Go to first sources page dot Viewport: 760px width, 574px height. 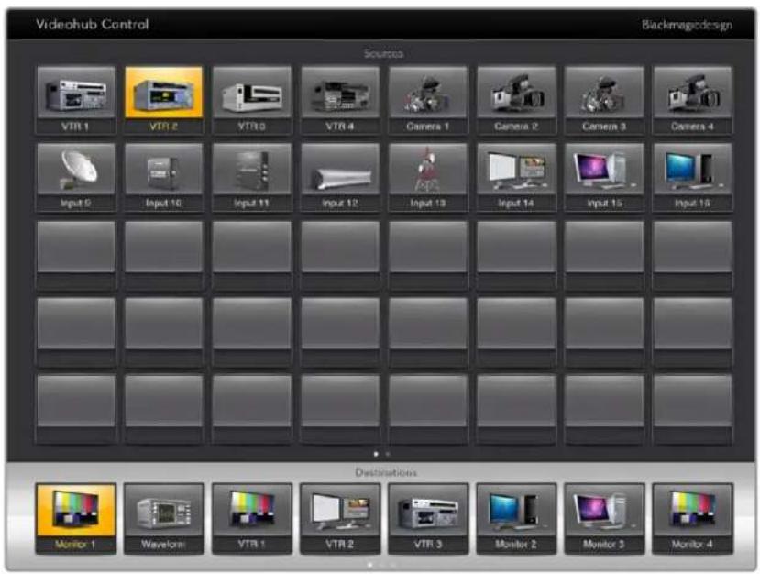376,454
